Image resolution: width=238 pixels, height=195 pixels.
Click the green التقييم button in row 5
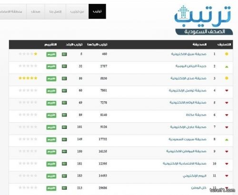coord(51,103)
